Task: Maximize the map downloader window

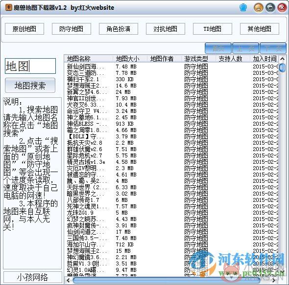Action: point(270,8)
